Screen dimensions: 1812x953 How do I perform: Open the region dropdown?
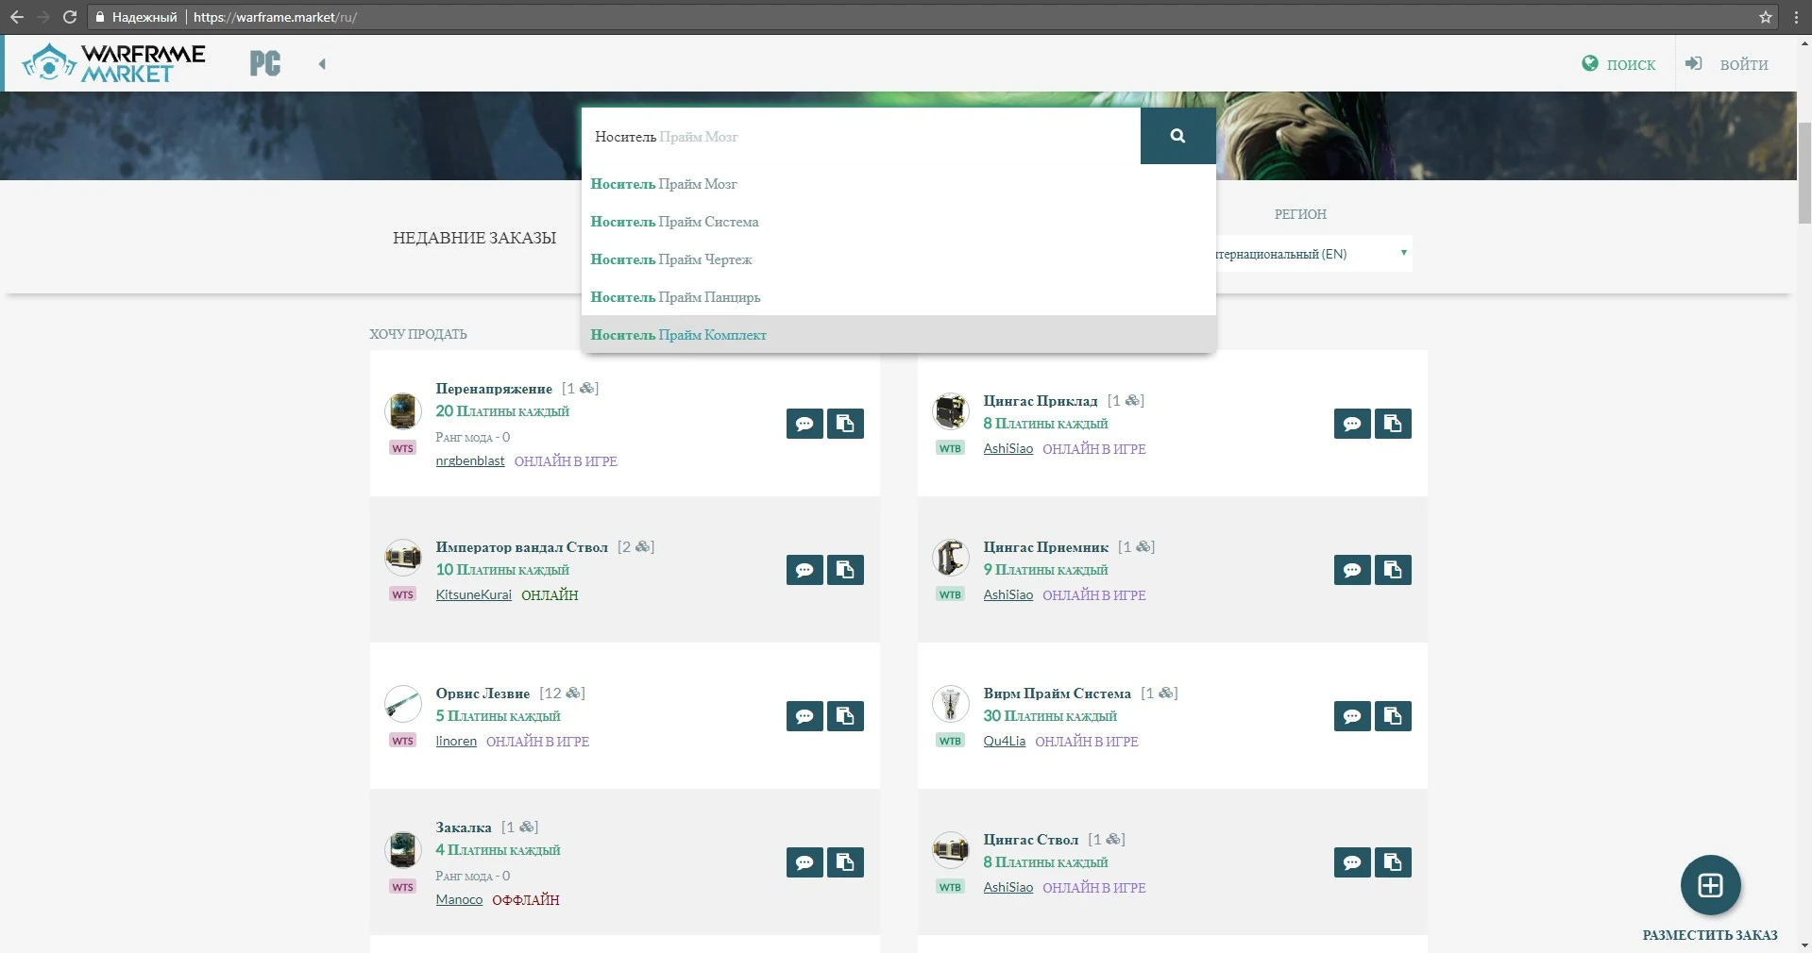click(x=1313, y=254)
